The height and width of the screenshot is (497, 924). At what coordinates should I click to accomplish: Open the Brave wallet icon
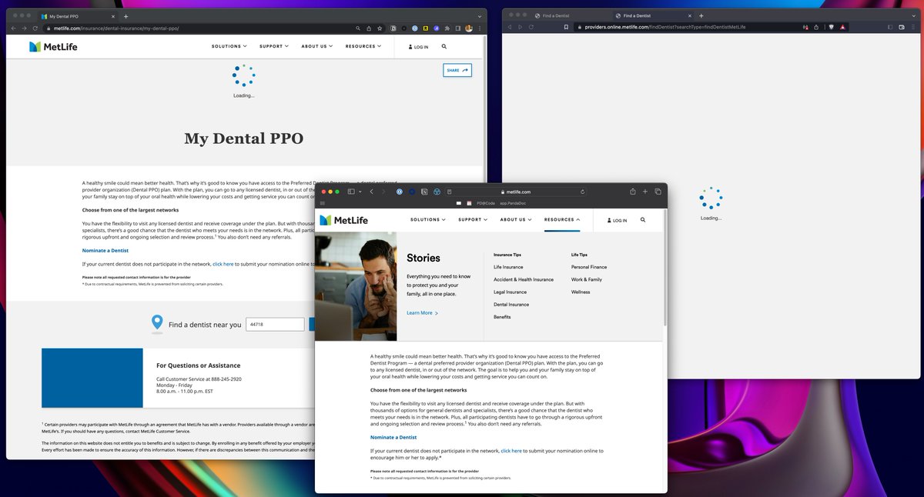coord(902,27)
